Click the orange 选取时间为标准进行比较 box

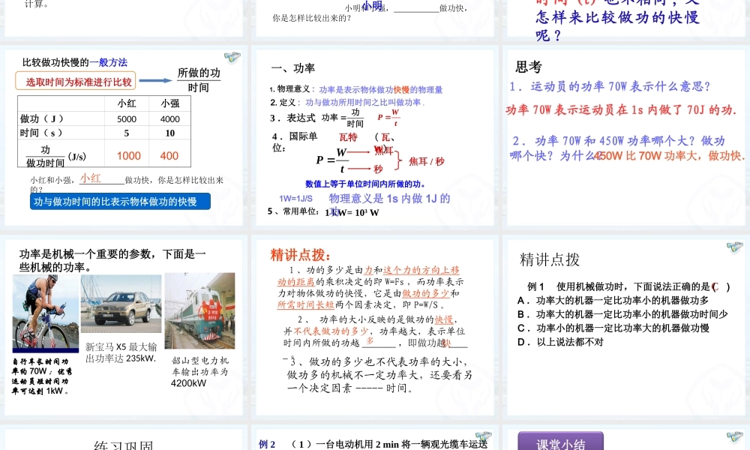[x=75, y=81]
